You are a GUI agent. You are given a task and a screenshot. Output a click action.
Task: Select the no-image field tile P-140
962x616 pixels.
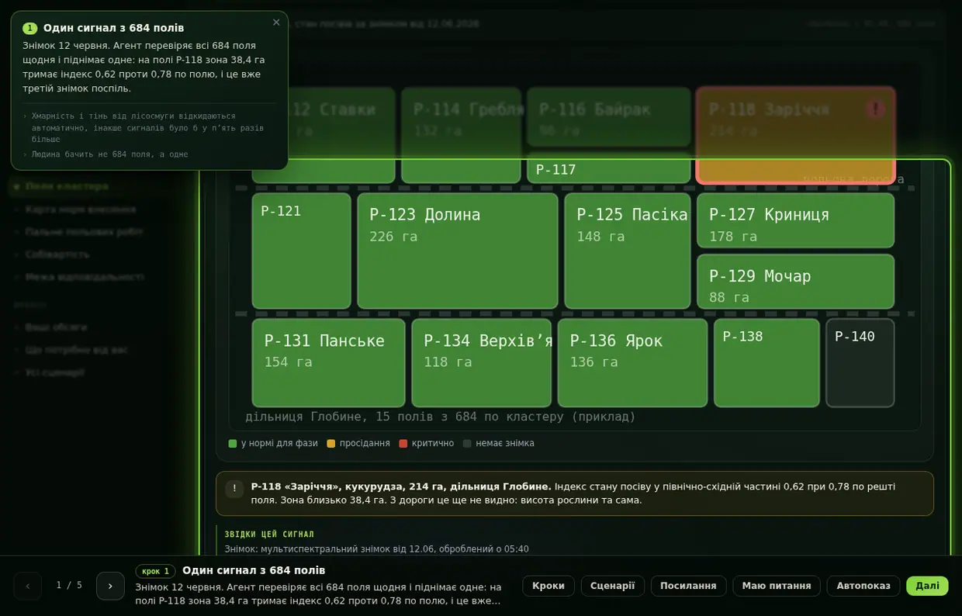click(x=860, y=363)
